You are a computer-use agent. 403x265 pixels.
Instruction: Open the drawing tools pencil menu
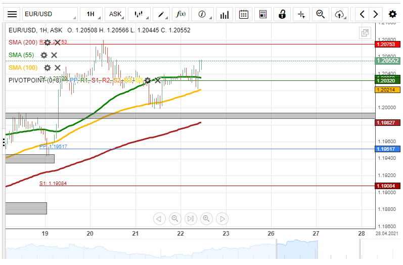click(x=161, y=14)
